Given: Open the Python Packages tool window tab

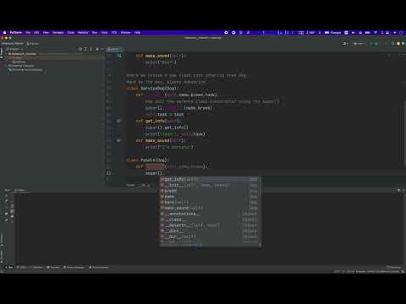Looking at the screenshot, I should [74, 267].
